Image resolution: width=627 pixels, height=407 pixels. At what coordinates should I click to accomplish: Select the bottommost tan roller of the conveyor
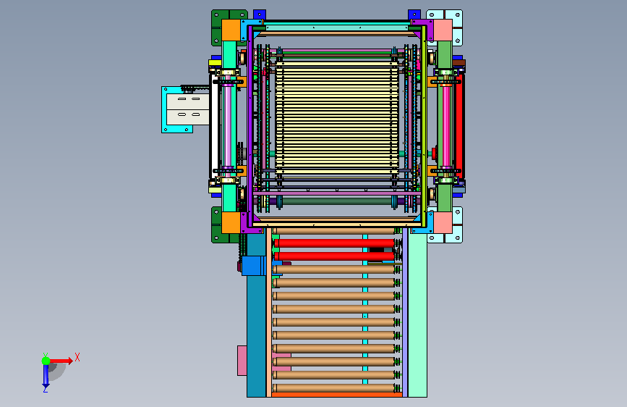click(x=334, y=387)
